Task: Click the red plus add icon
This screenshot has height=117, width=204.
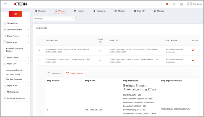Action: click(167, 4)
